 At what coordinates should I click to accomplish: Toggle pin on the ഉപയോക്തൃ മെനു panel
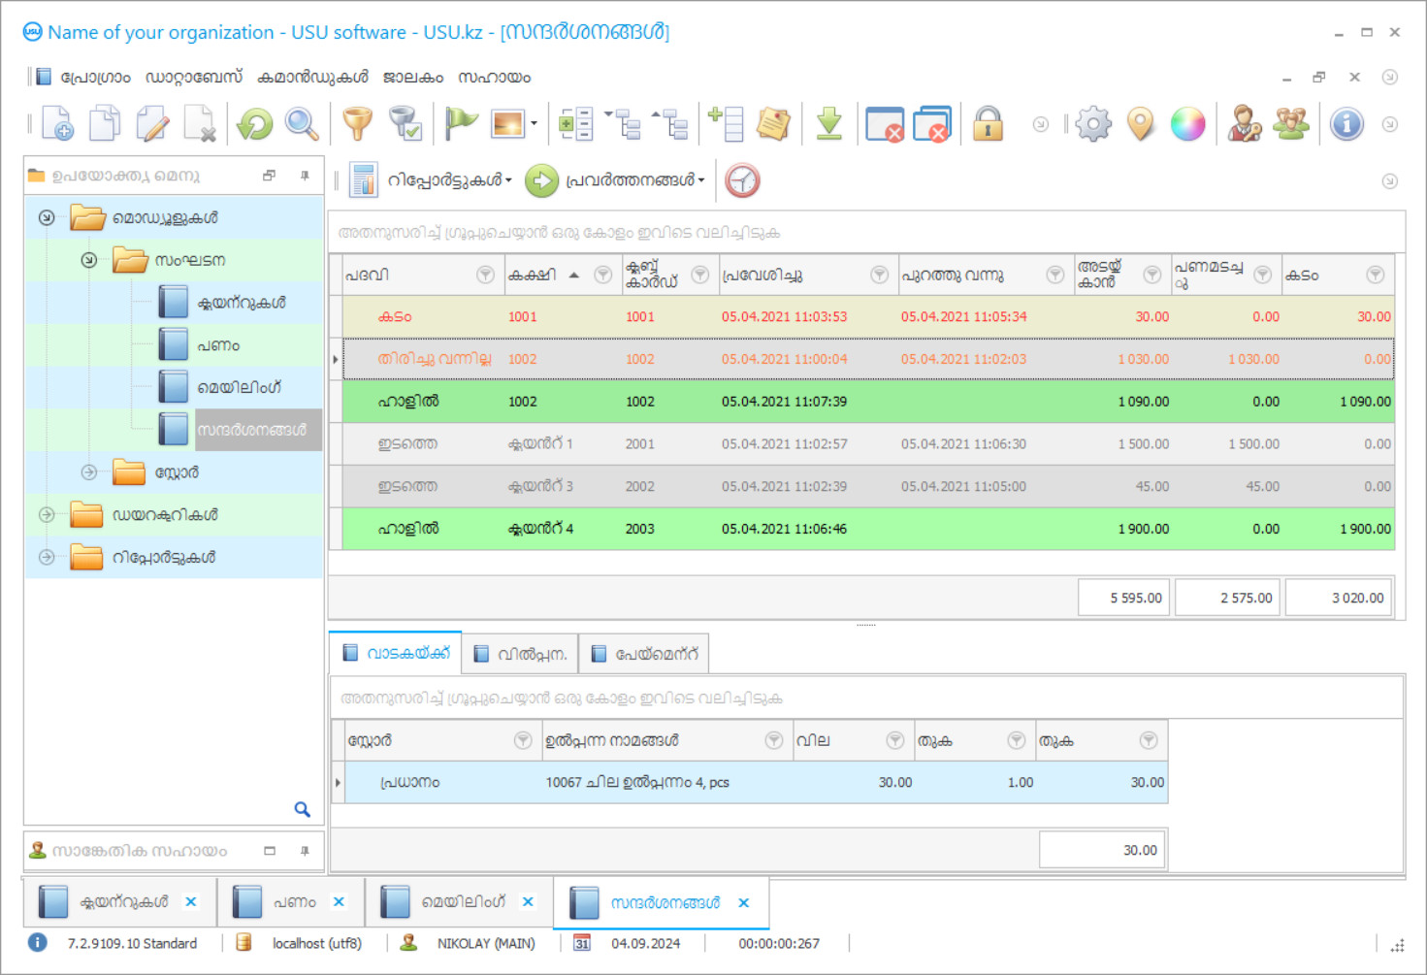tap(305, 176)
